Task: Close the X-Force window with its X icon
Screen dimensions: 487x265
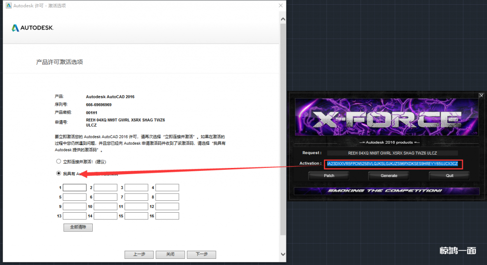Action: click(x=481, y=95)
